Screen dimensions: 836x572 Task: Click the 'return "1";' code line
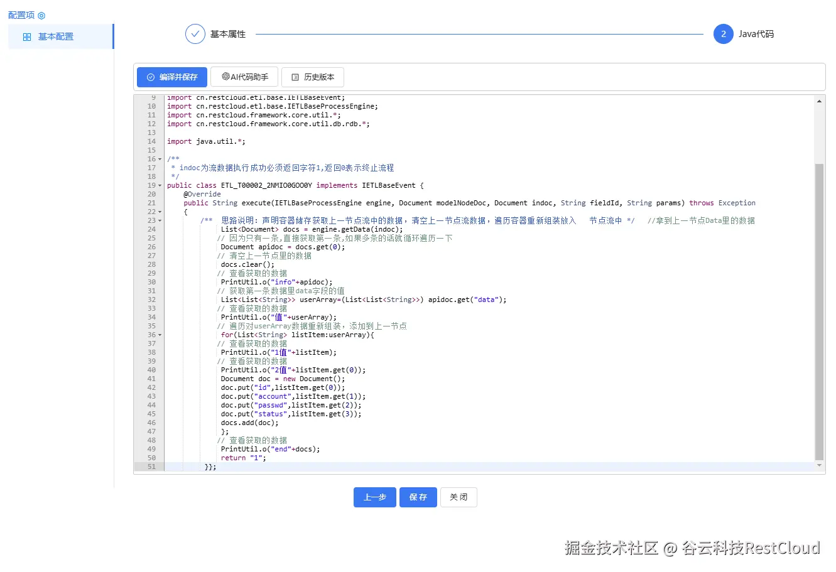click(x=244, y=458)
